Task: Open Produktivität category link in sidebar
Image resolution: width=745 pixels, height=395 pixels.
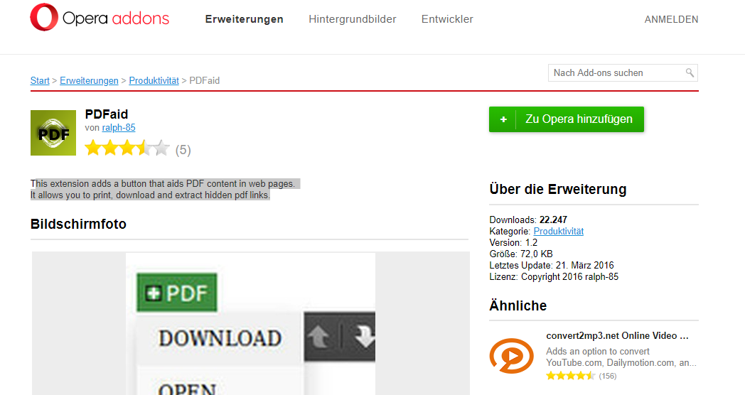Action: coord(558,231)
